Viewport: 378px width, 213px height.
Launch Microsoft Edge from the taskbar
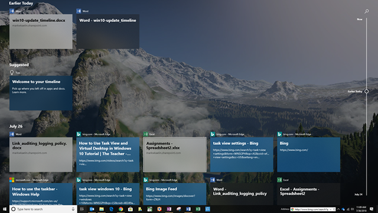pos(111,209)
